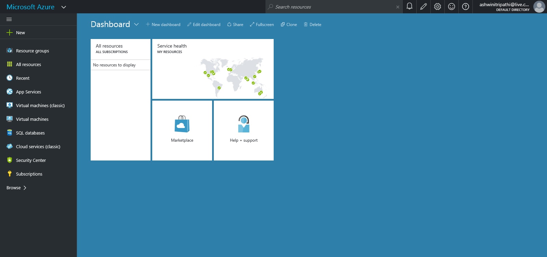The width and height of the screenshot is (547, 257).
Task: Select the All resources sidebar label
Action: coord(28,64)
